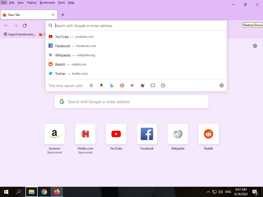Image resolution: width=263 pixels, height=197 pixels.
Task: Open volume control tray icon
Action: click(x=221, y=192)
